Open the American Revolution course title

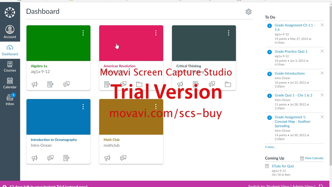[119, 66]
